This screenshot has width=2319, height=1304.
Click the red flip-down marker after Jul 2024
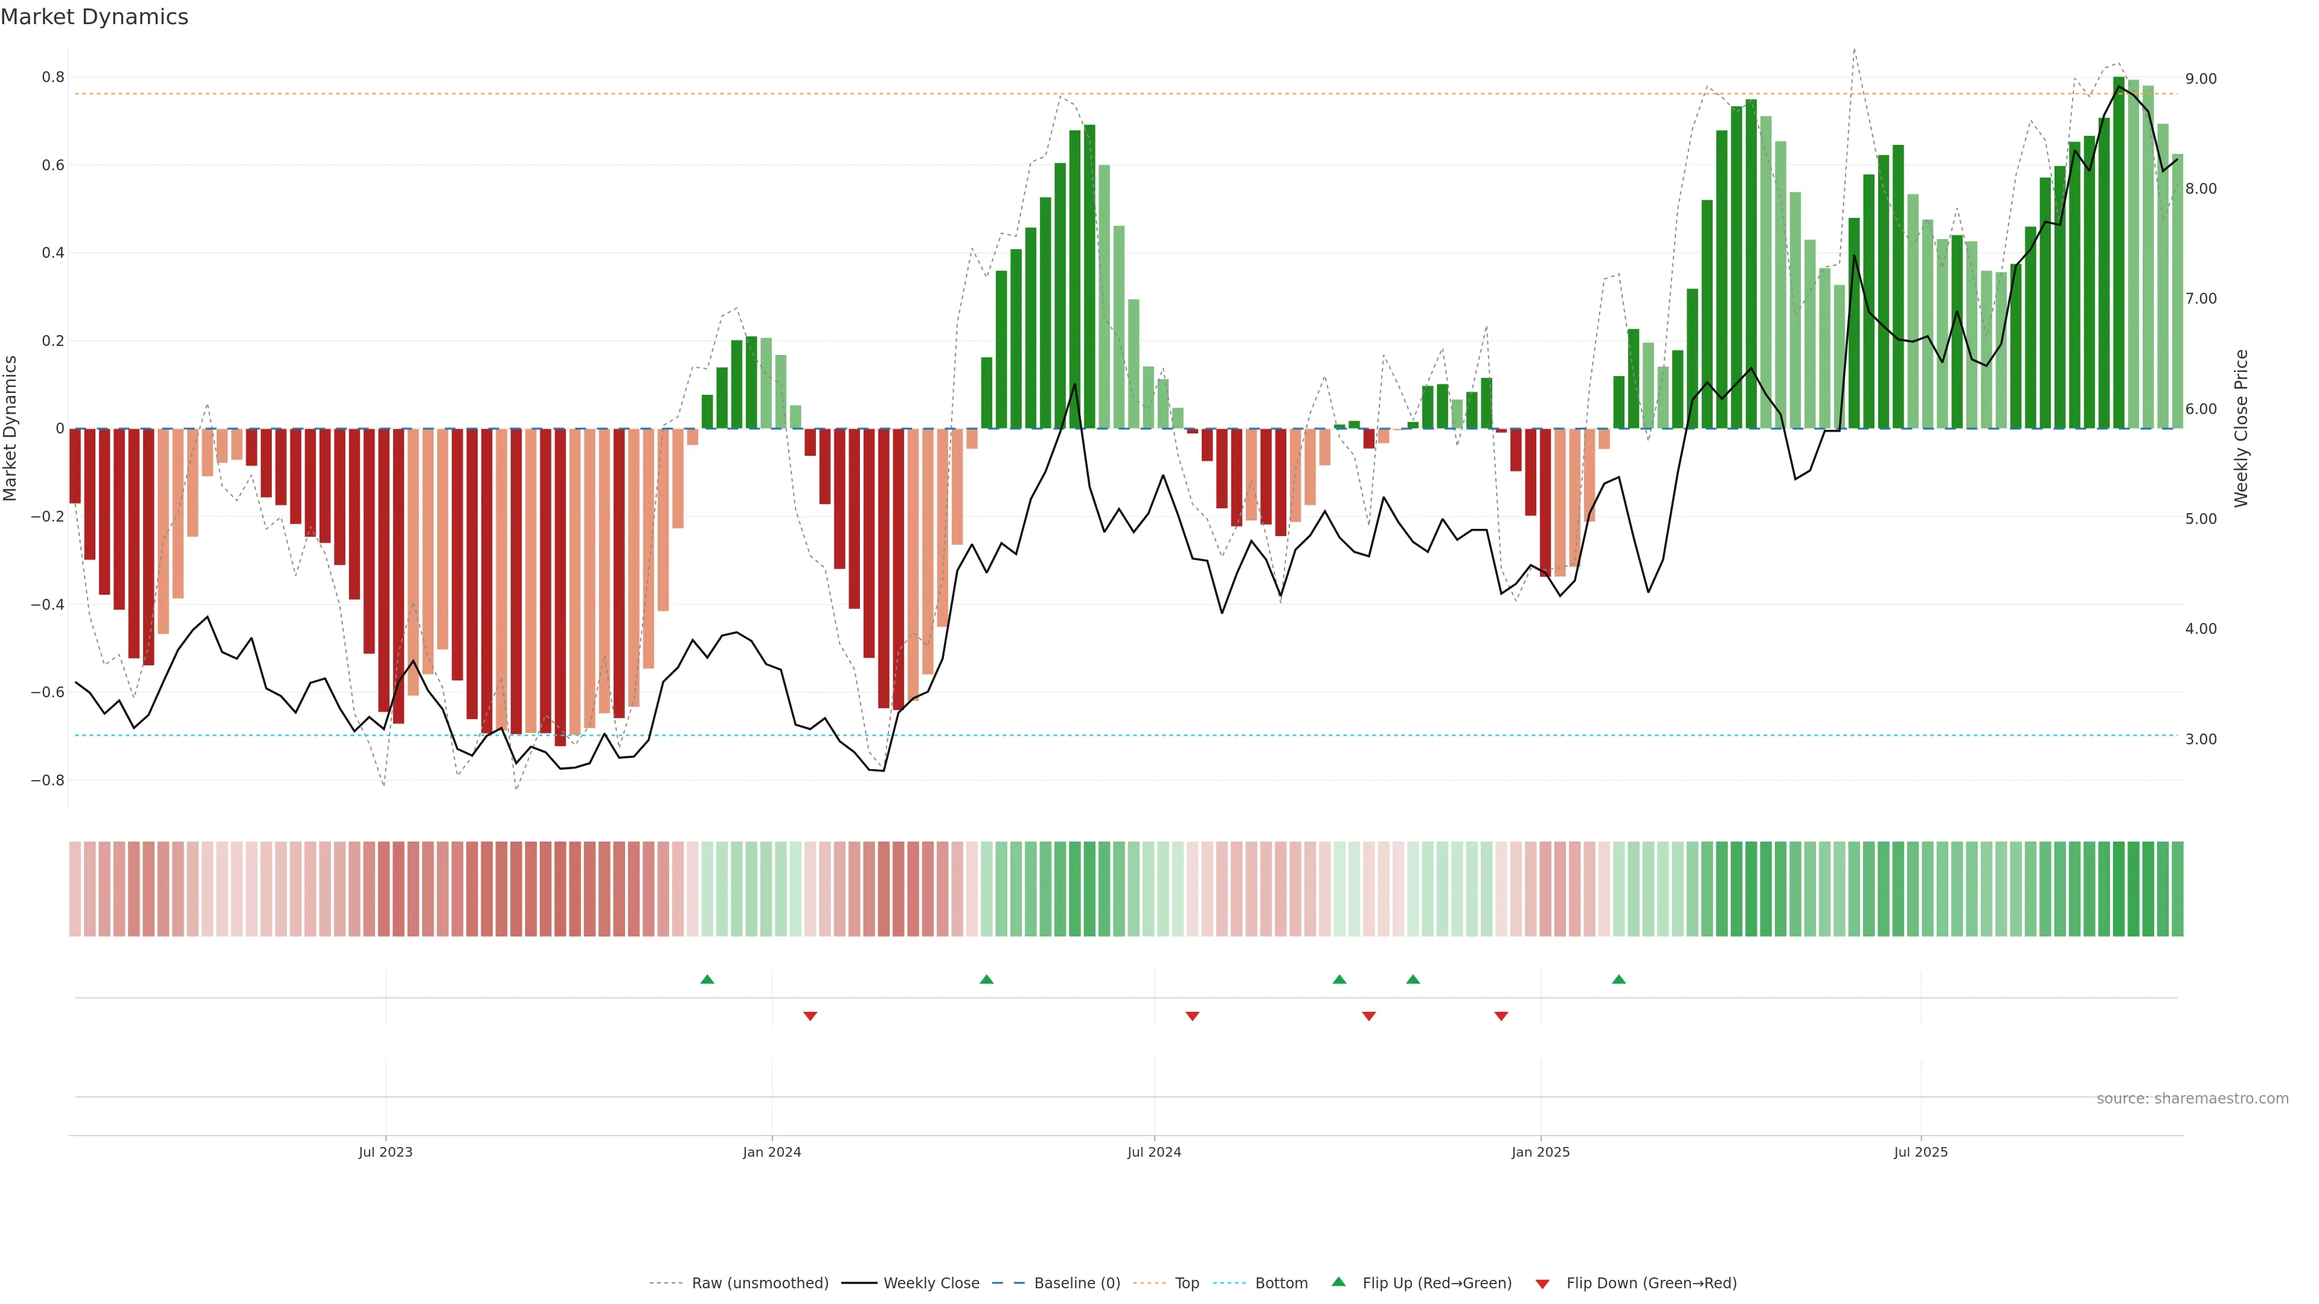(1192, 1016)
